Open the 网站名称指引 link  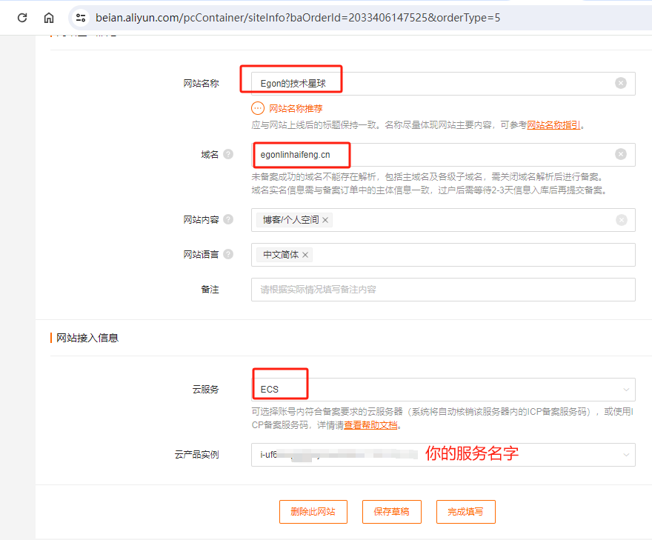coord(553,125)
